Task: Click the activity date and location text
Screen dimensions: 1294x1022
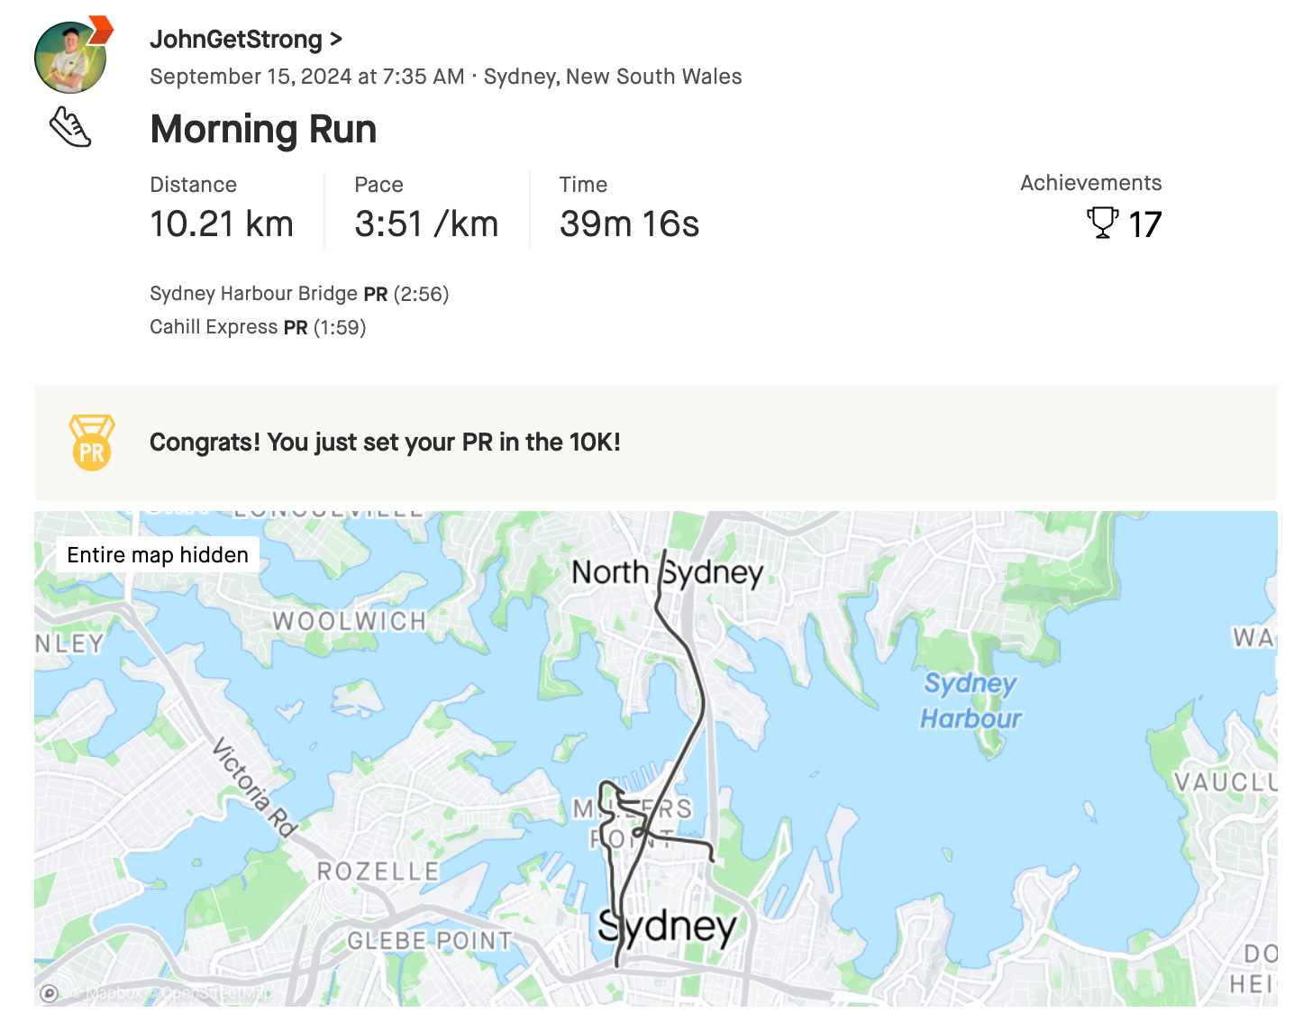Action: [x=446, y=77]
